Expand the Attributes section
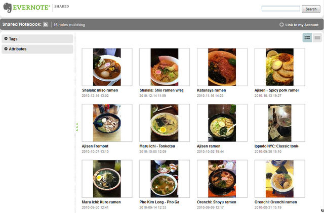 [x=17, y=49]
